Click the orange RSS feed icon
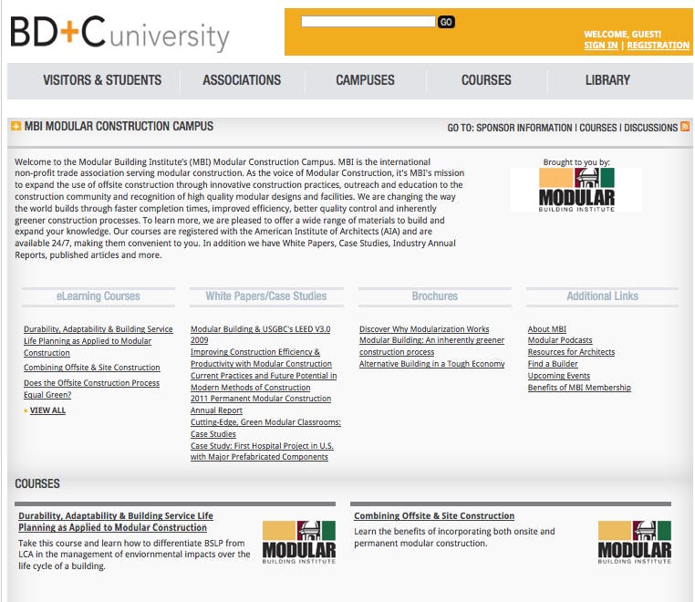 pos(685,127)
